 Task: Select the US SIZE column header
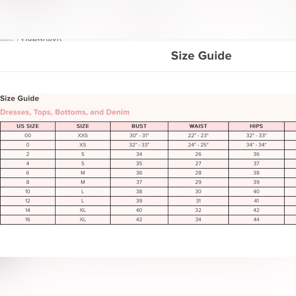[x=28, y=126]
